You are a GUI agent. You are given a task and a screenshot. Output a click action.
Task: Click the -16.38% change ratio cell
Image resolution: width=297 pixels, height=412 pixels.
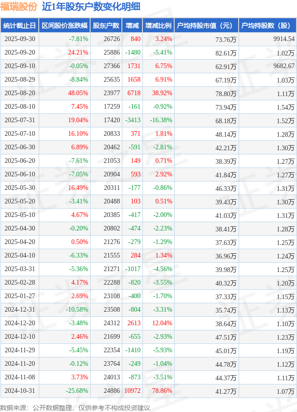tap(161, 120)
